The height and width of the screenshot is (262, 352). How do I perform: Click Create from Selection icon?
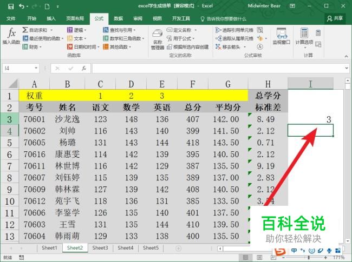pyautogui.click(x=170, y=47)
